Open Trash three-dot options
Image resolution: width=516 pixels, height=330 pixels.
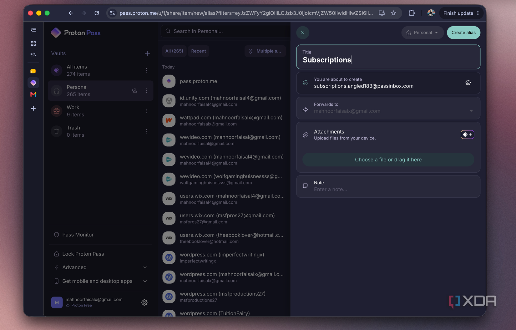(x=146, y=131)
